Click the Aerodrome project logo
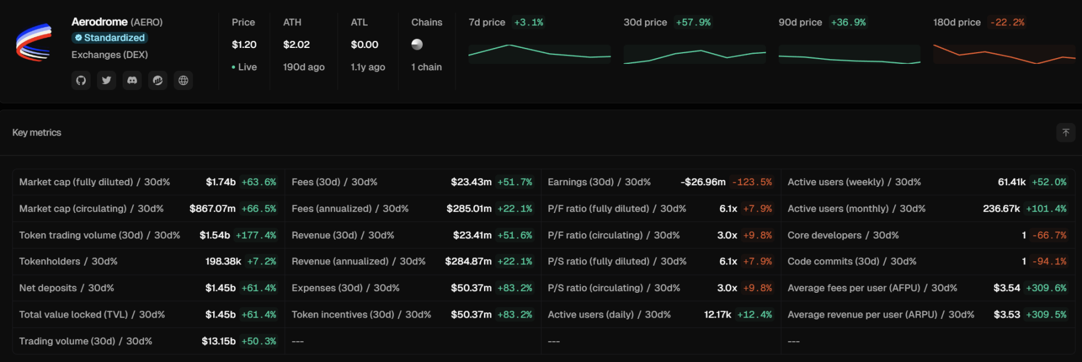The width and height of the screenshot is (1082, 362). [x=34, y=43]
